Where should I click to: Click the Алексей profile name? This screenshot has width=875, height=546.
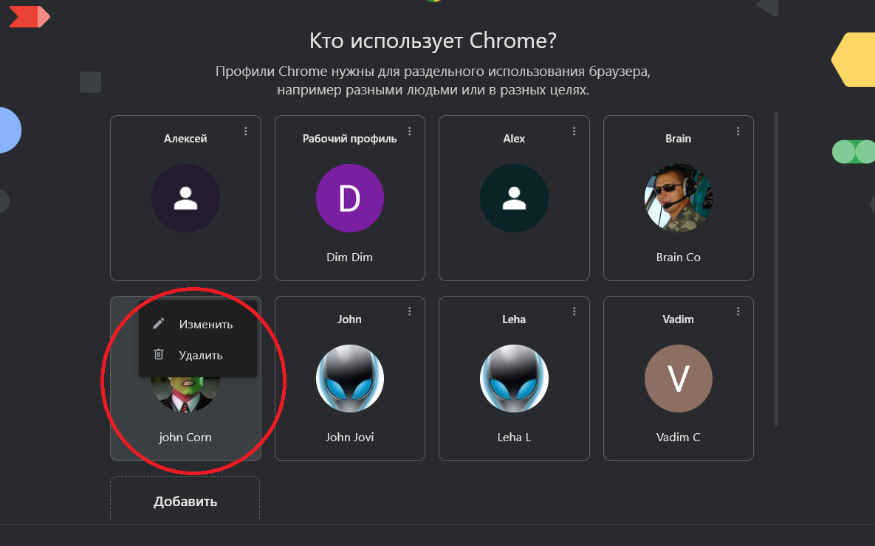click(185, 138)
